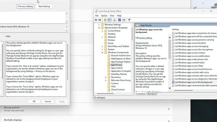Switch to the Extended tab
217x122 pixels.
click(x=140, y=94)
